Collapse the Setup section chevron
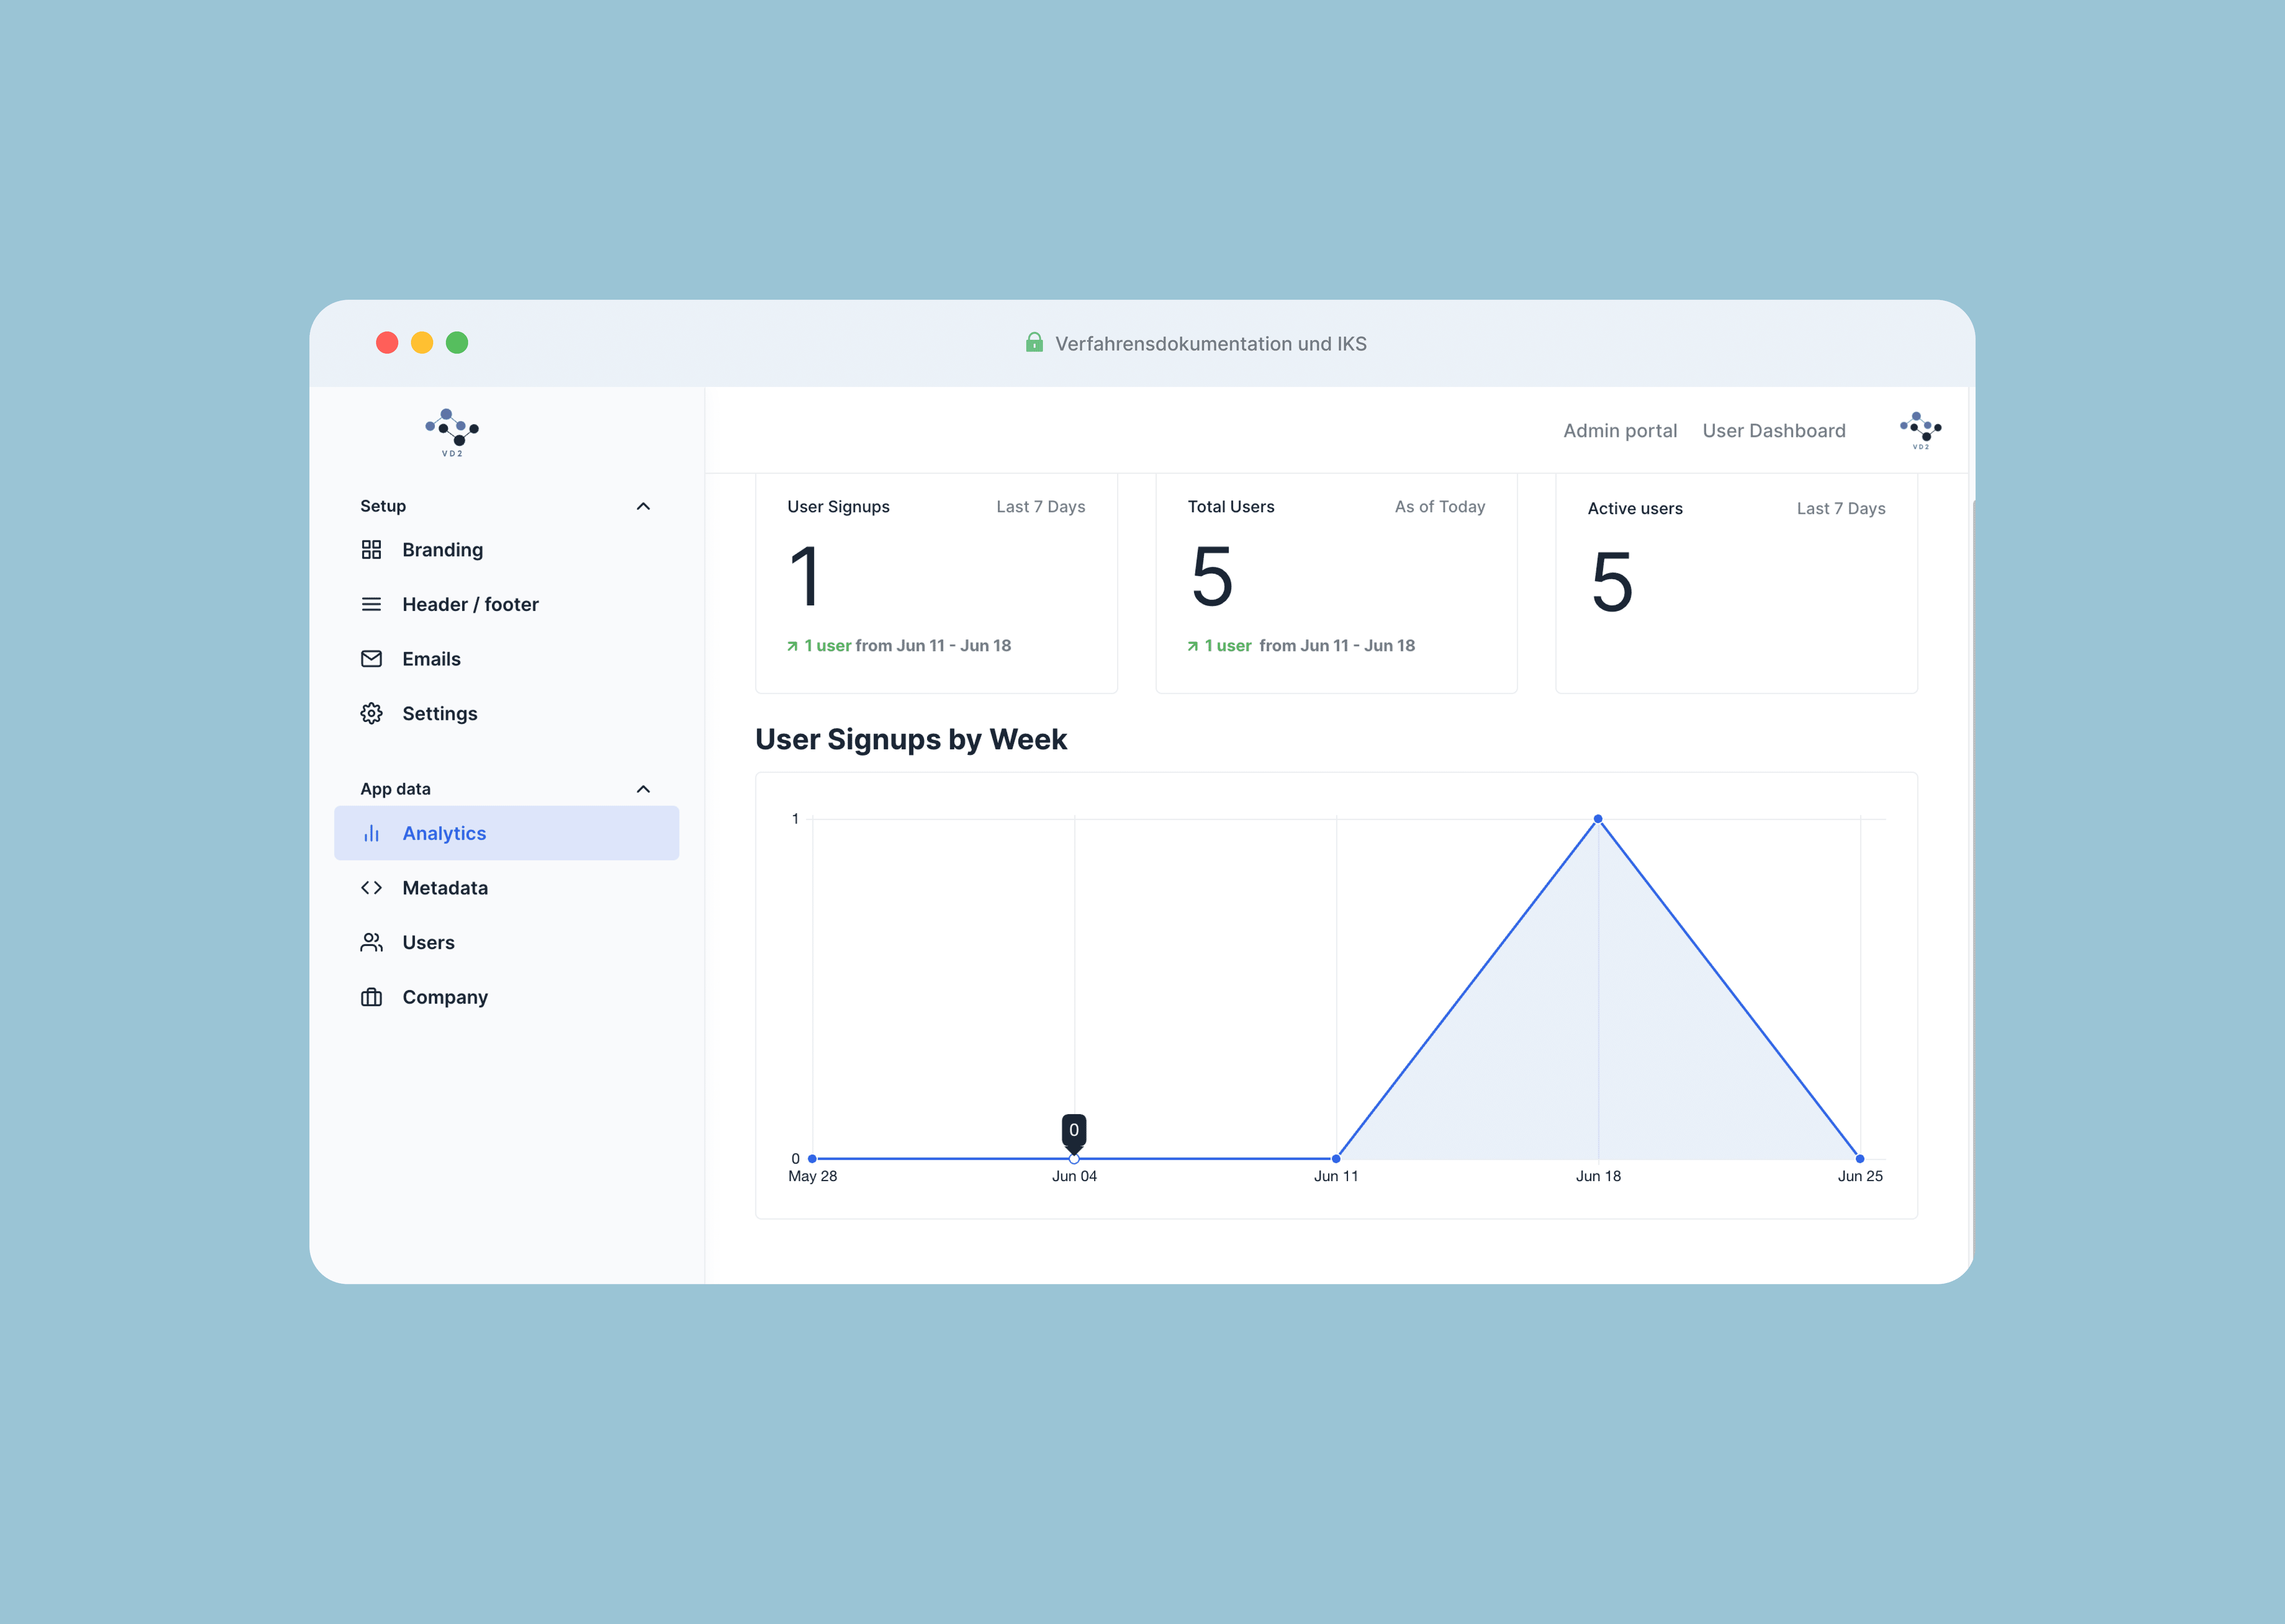This screenshot has height=1624, width=2285. pyautogui.click(x=643, y=506)
